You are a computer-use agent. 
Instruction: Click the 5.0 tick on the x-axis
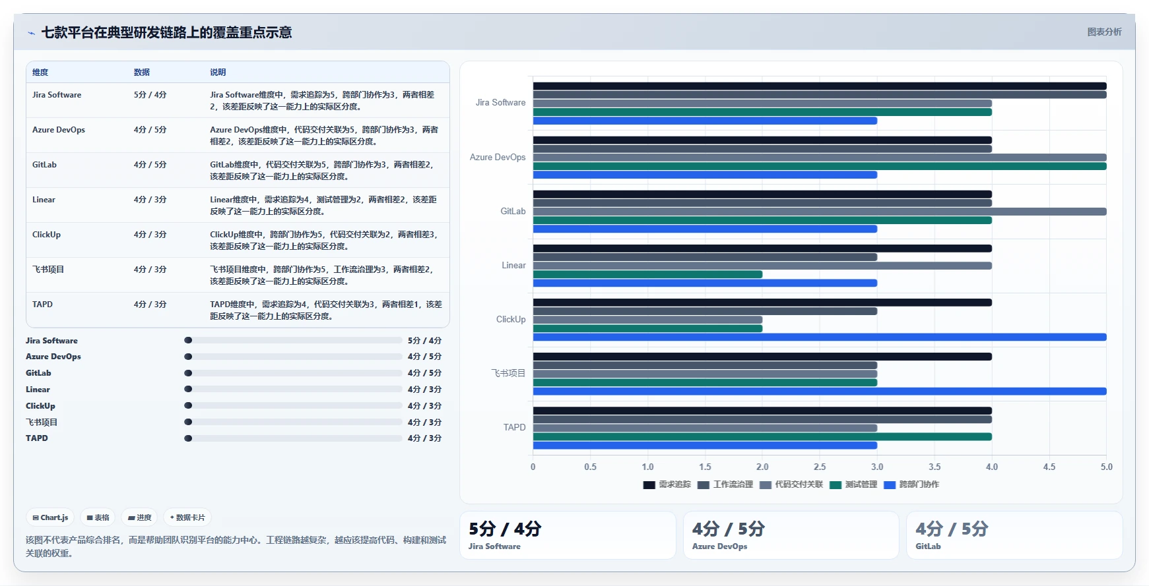(1107, 467)
